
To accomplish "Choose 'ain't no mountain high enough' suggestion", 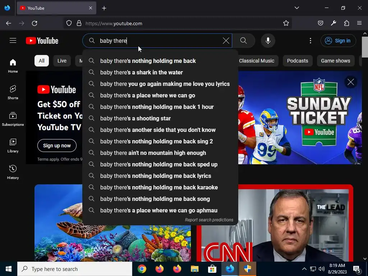I will 160,153.
